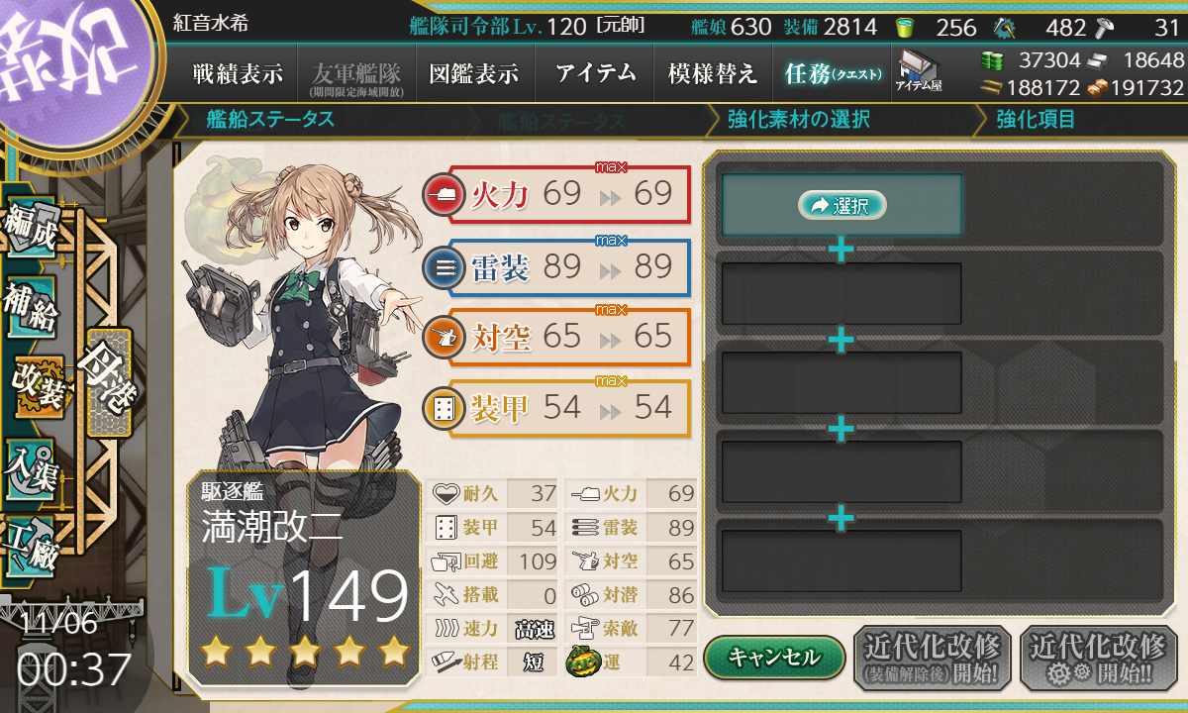Click the 選択 button in first material slot
The height and width of the screenshot is (713, 1188).
pyautogui.click(x=841, y=205)
